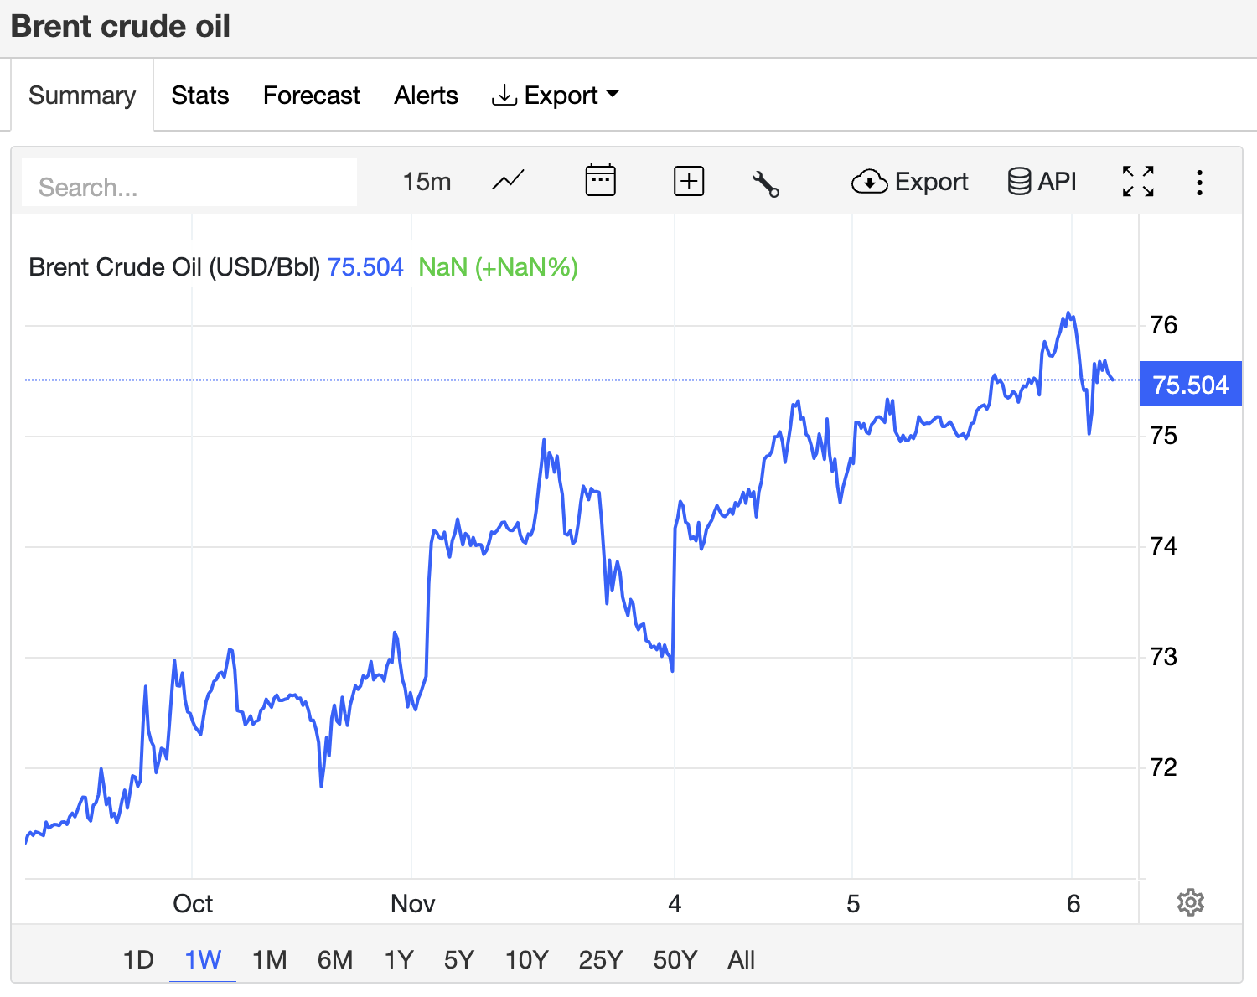Select the 1W time range
This screenshot has width=1257, height=997.
click(x=203, y=959)
